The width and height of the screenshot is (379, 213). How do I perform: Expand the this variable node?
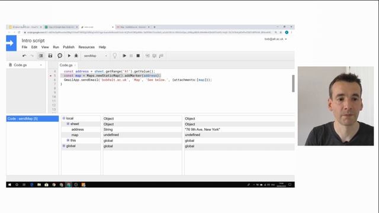pos(68,140)
